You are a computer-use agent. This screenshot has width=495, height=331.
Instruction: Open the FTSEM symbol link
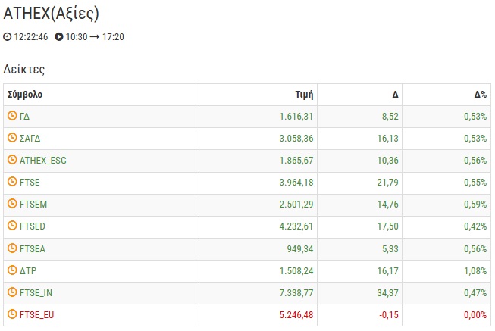click(x=34, y=205)
